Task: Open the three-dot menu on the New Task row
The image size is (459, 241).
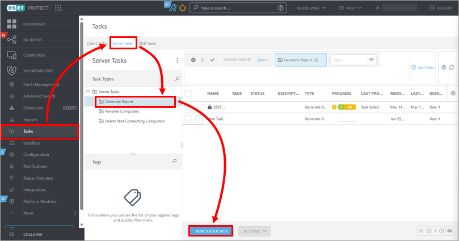Action: [199, 119]
